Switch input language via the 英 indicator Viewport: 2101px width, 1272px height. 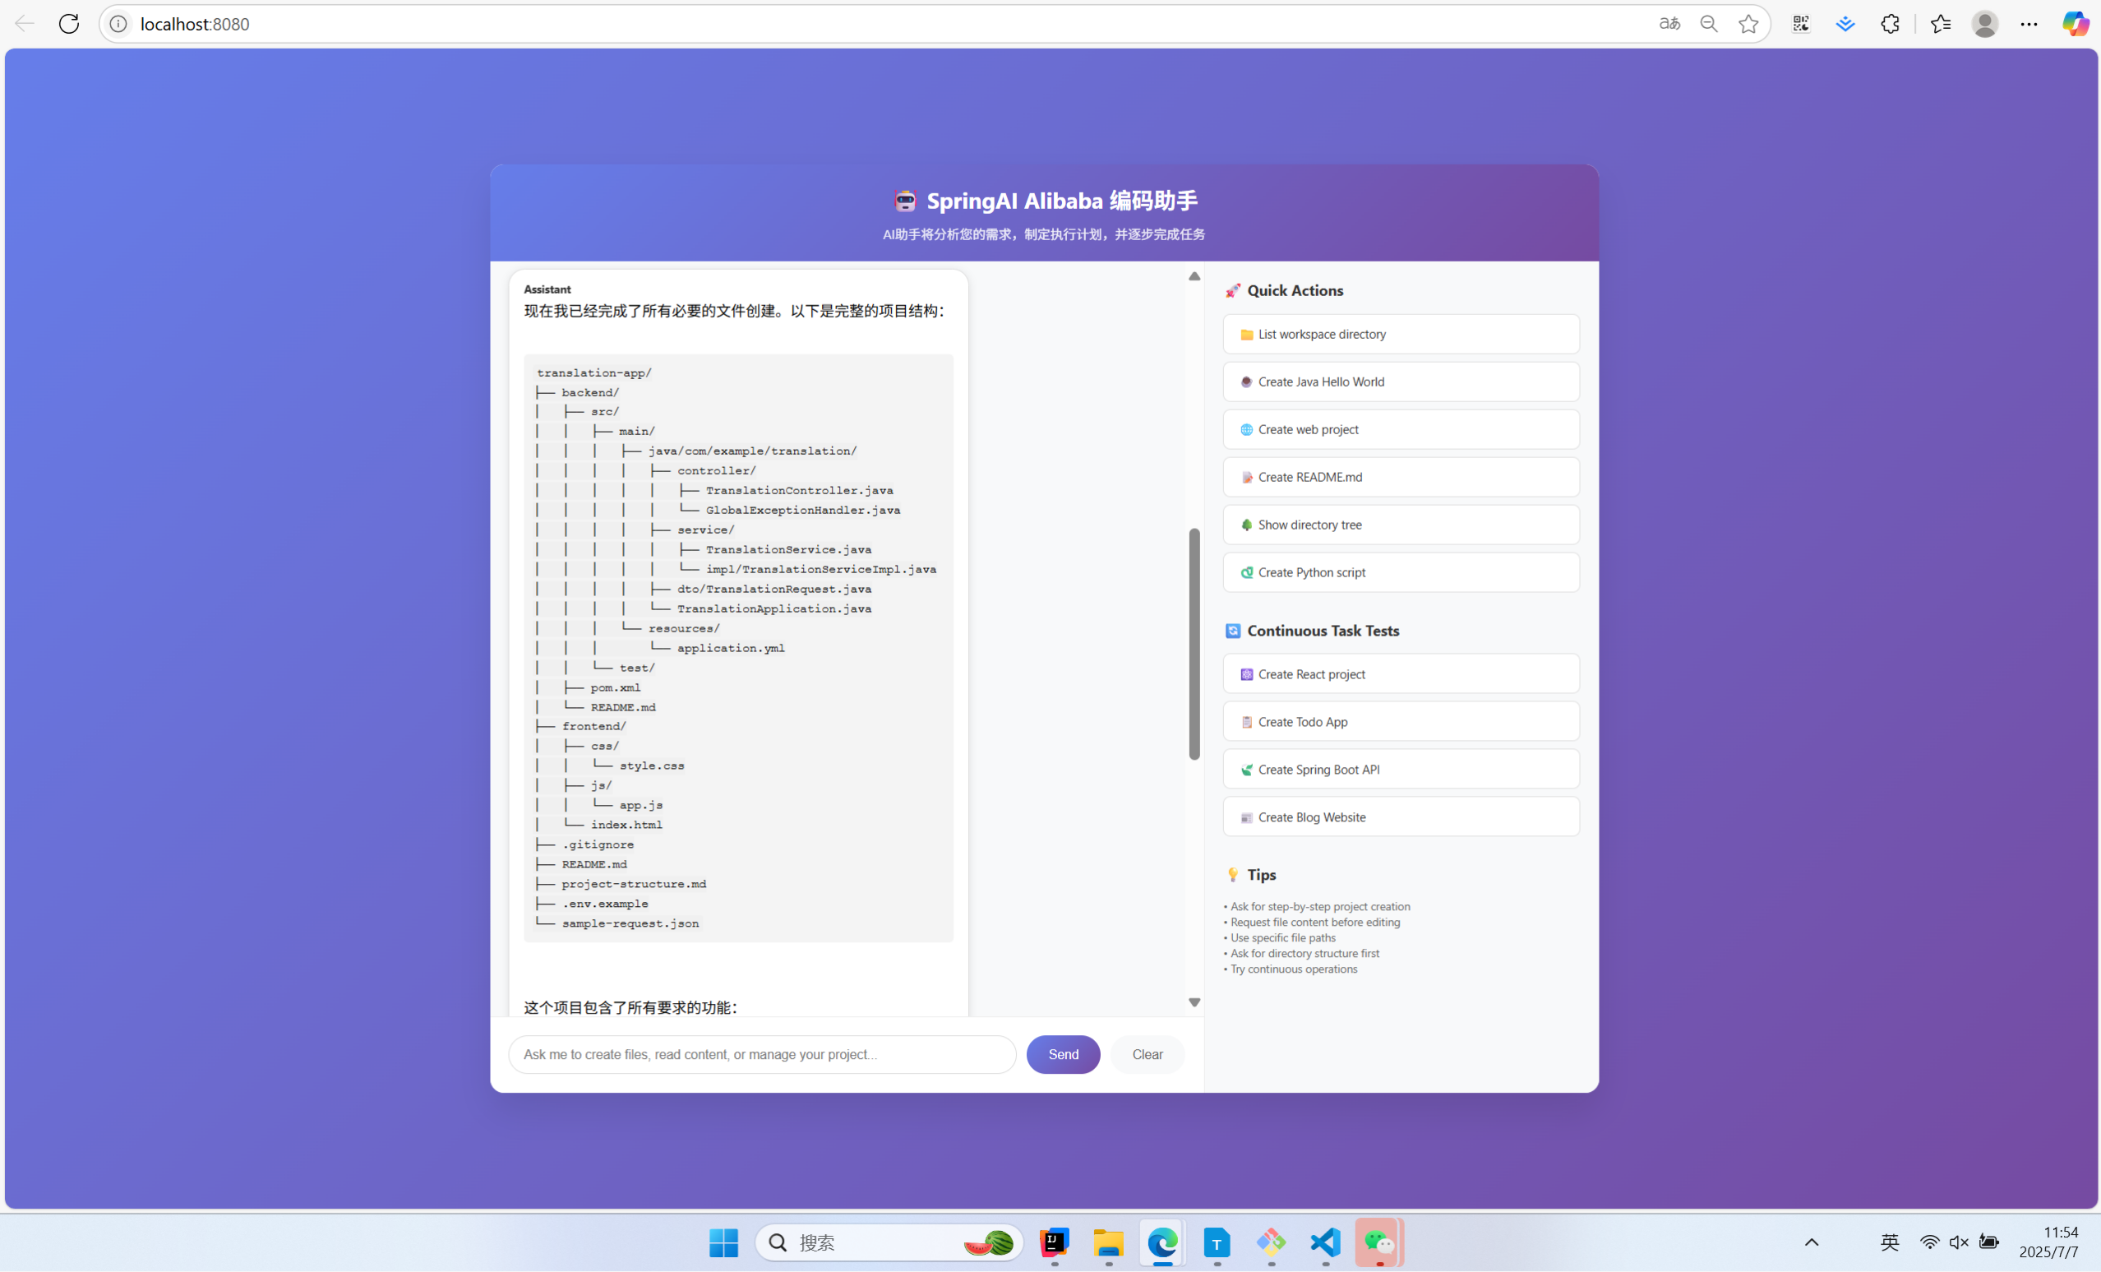tap(1889, 1243)
